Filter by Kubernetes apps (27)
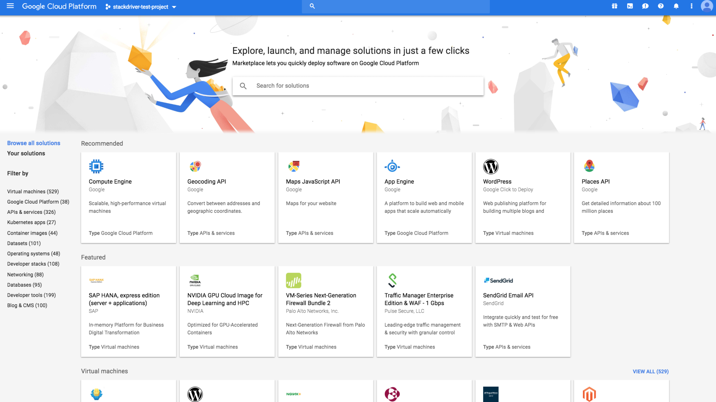 click(x=32, y=222)
